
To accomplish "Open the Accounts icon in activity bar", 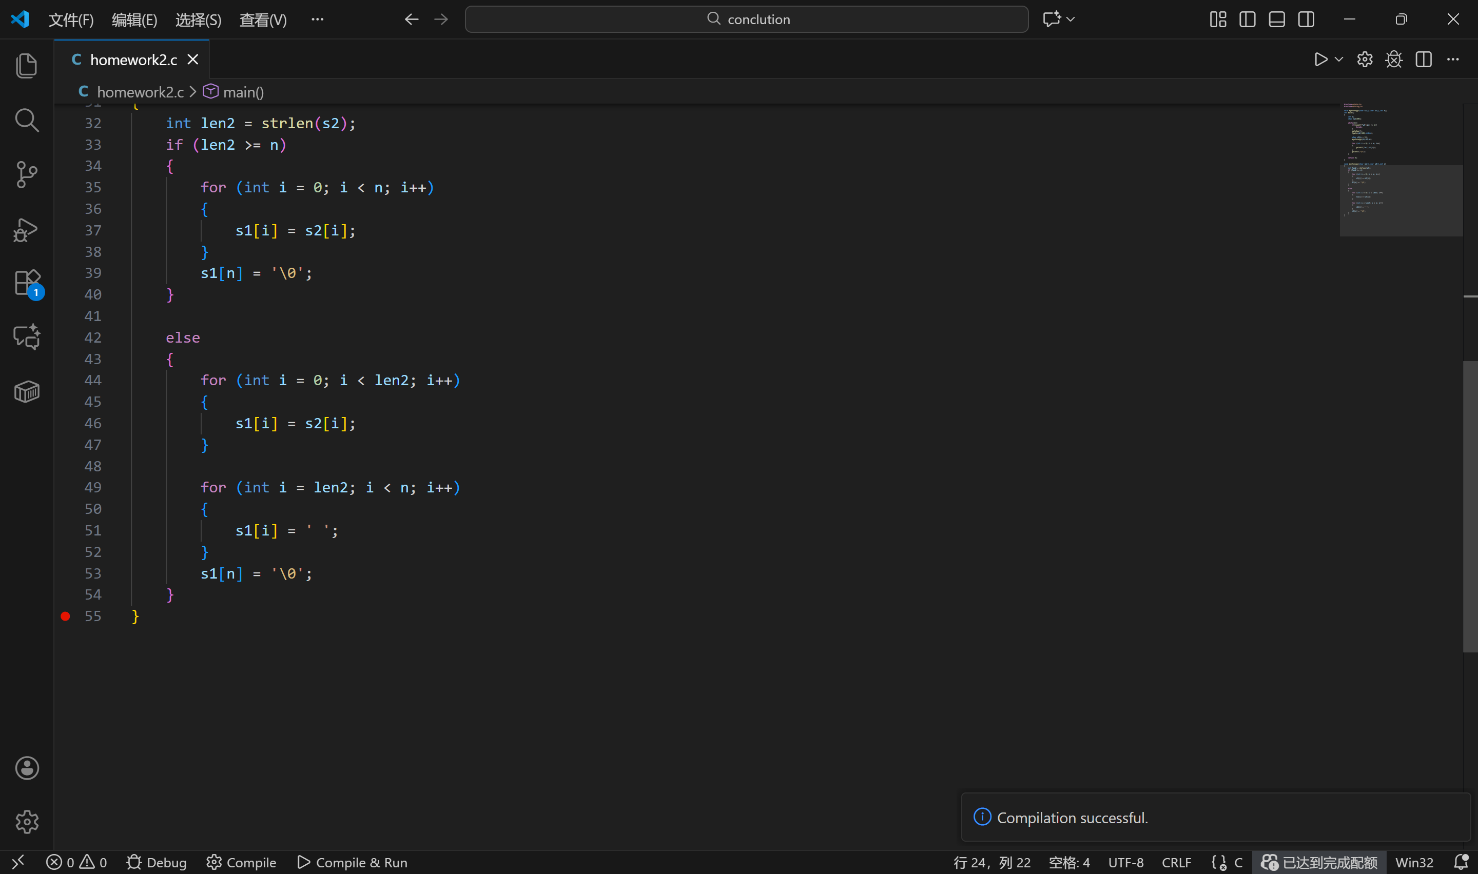I will (x=27, y=768).
